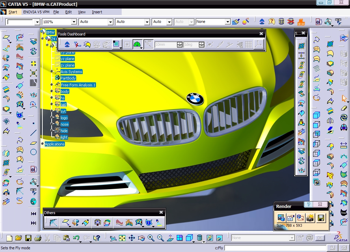Open the View menu
Image resolution: width=350 pixels, height=252 pixels.
82,12
